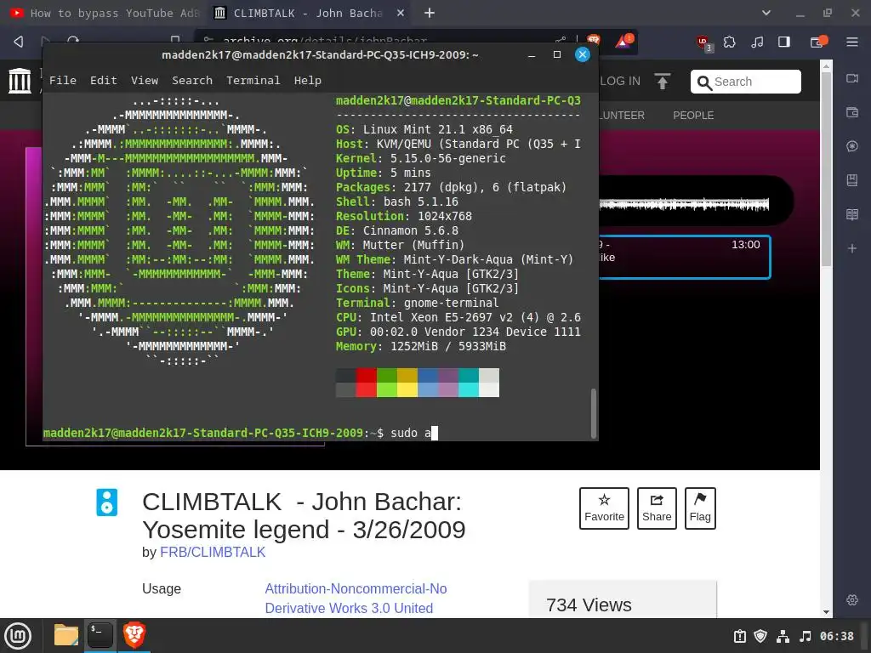
Task: Click 'OS: Linux Mint 21.1 x86_64' line
Action: tap(424, 129)
